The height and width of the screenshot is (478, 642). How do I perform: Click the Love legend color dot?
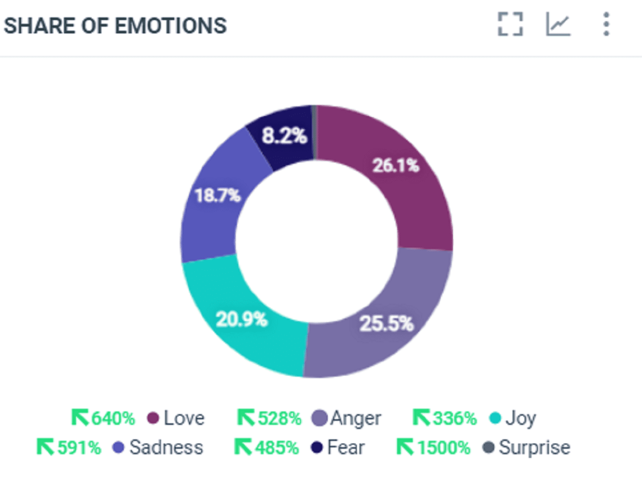click(x=153, y=418)
